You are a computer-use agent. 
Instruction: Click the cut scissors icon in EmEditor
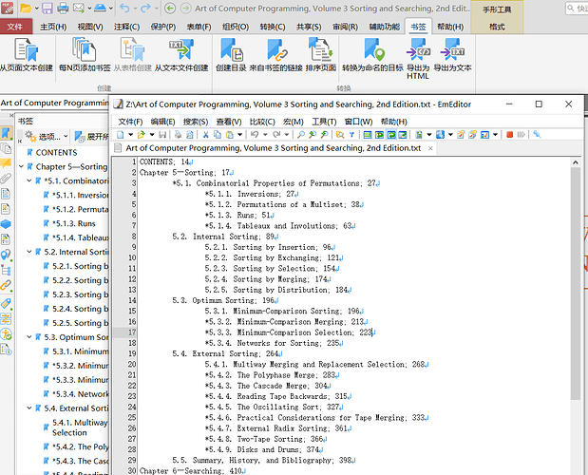205,135
